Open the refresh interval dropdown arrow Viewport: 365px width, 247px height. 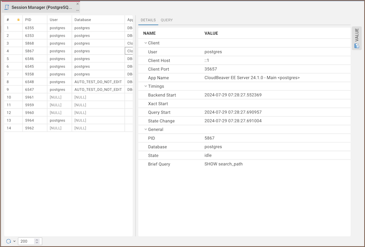[x=15, y=241]
